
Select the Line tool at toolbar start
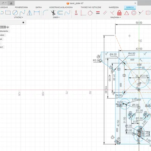(x=2, y=13)
